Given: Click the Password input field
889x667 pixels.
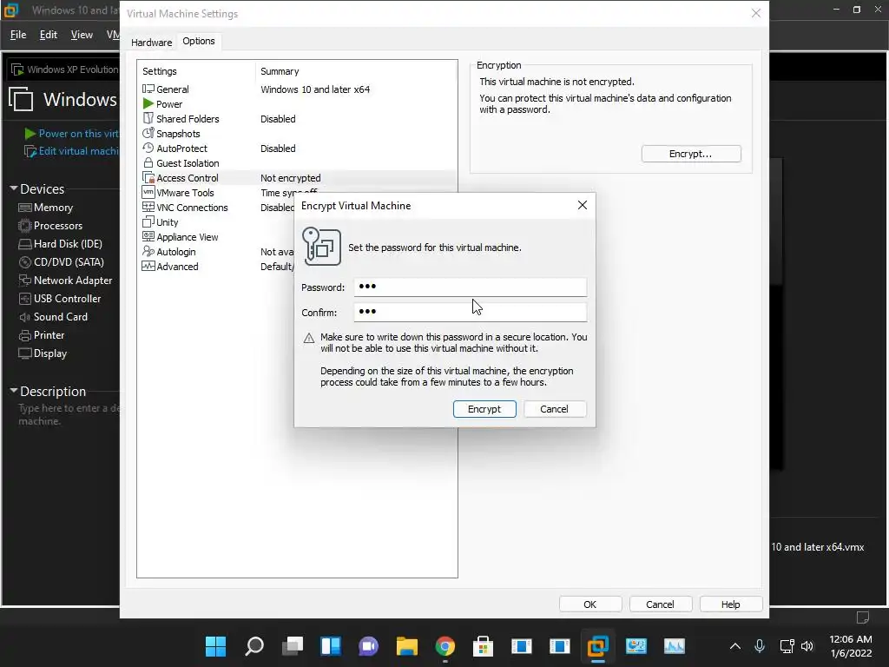Looking at the screenshot, I should (x=470, y=287).
